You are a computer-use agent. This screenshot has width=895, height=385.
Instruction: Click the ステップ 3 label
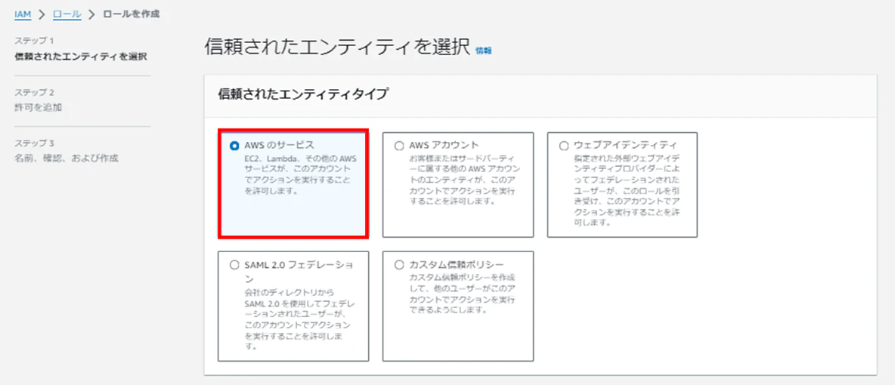[x=34, y=143]
